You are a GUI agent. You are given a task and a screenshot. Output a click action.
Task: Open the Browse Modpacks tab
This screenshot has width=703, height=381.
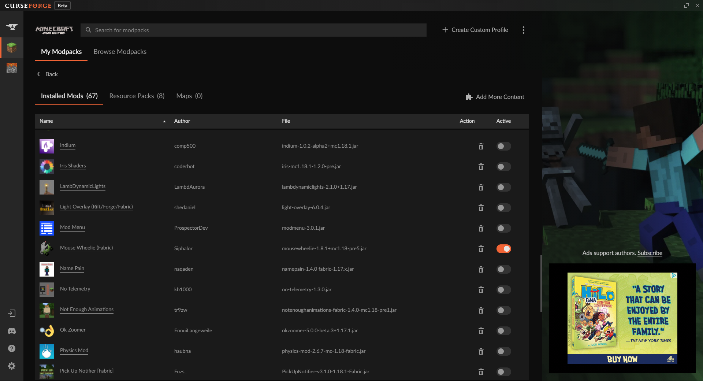(x=120, y=52)
